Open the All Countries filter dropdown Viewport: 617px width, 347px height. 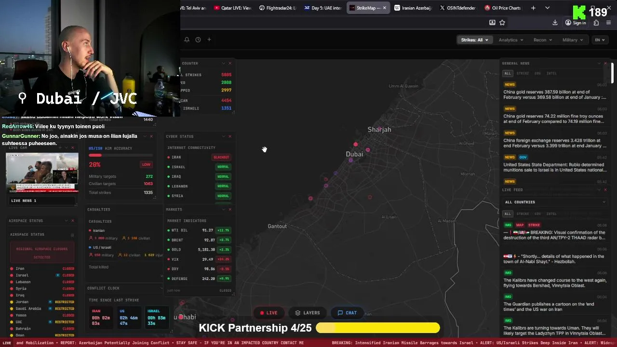click(554, 202)
